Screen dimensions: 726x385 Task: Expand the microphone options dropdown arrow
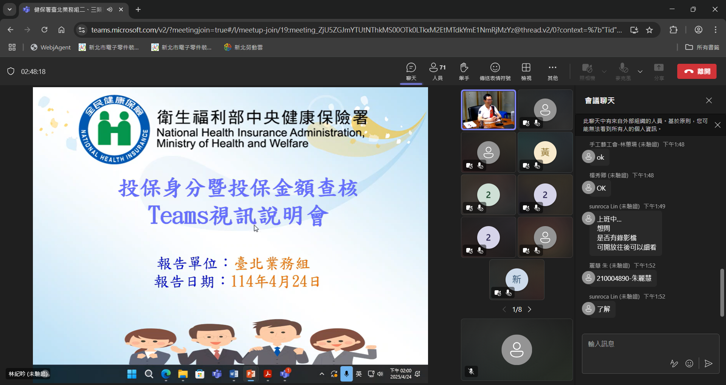(x=640, y=71)
